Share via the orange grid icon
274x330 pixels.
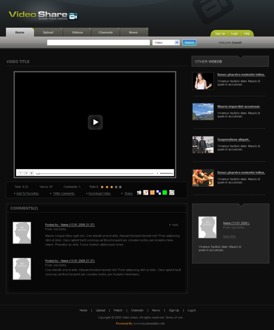[x=152, y=192]
